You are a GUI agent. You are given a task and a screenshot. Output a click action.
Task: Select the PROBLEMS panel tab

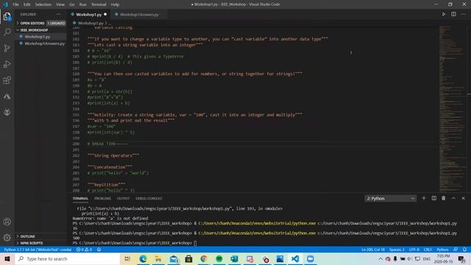click(102, 199)
